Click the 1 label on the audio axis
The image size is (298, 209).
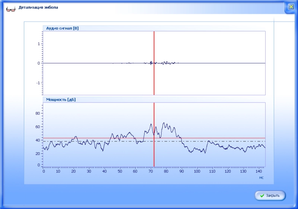[x=39, y=44]
